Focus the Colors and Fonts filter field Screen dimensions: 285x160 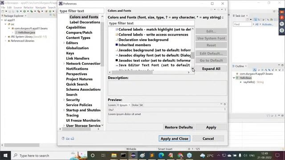(x=151, y=23)
